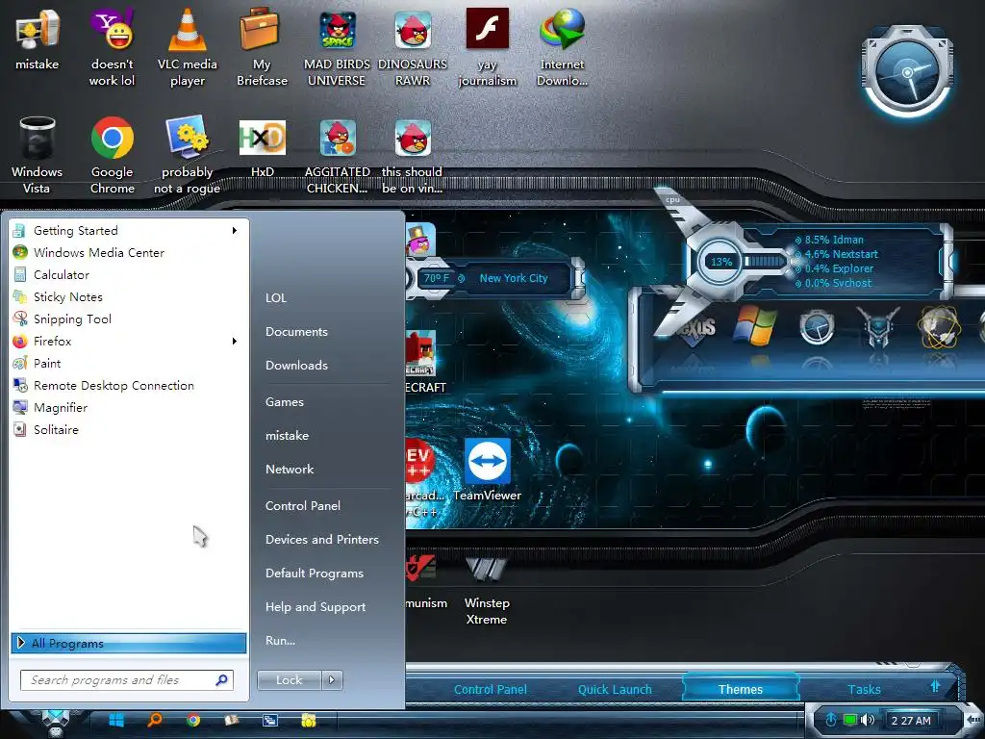Viewport: 985px width, 739px height.
Task: Launch VLC media player desktop icon
Action: (x=188, y=30)
